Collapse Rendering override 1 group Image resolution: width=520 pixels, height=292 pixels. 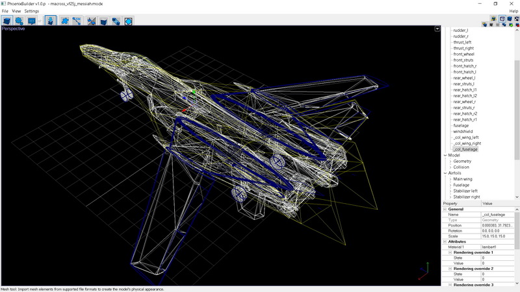point(450,252)
